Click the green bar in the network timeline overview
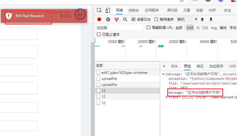The image size is (237, 136). [x=161, y=46]
